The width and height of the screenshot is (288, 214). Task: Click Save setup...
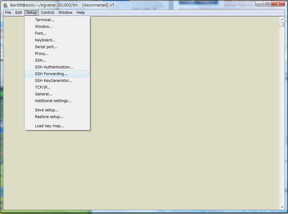click(47, 110)
